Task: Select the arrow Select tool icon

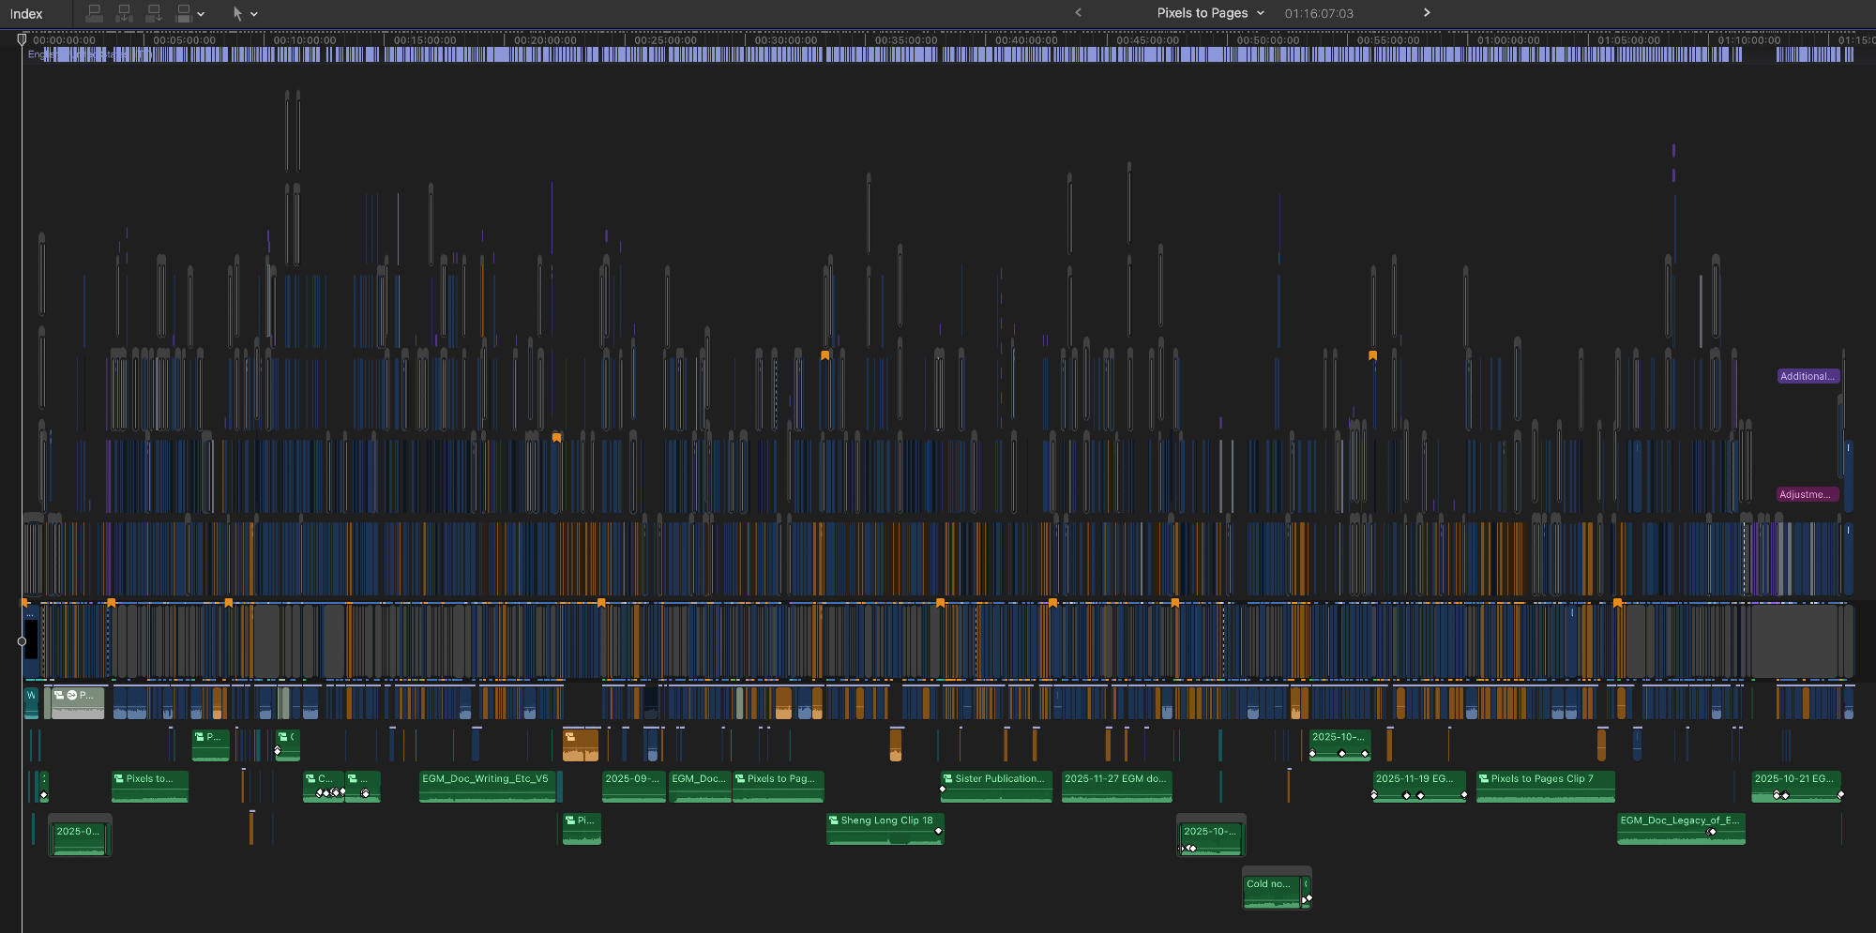Action: click(x=237, y=13)
